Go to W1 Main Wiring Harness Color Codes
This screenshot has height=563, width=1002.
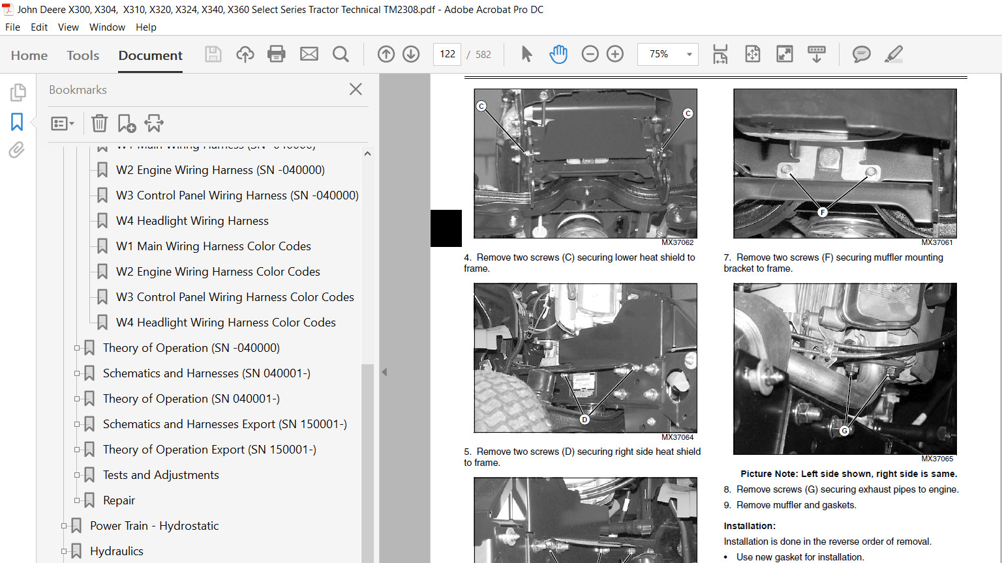[x=213, y=246]
